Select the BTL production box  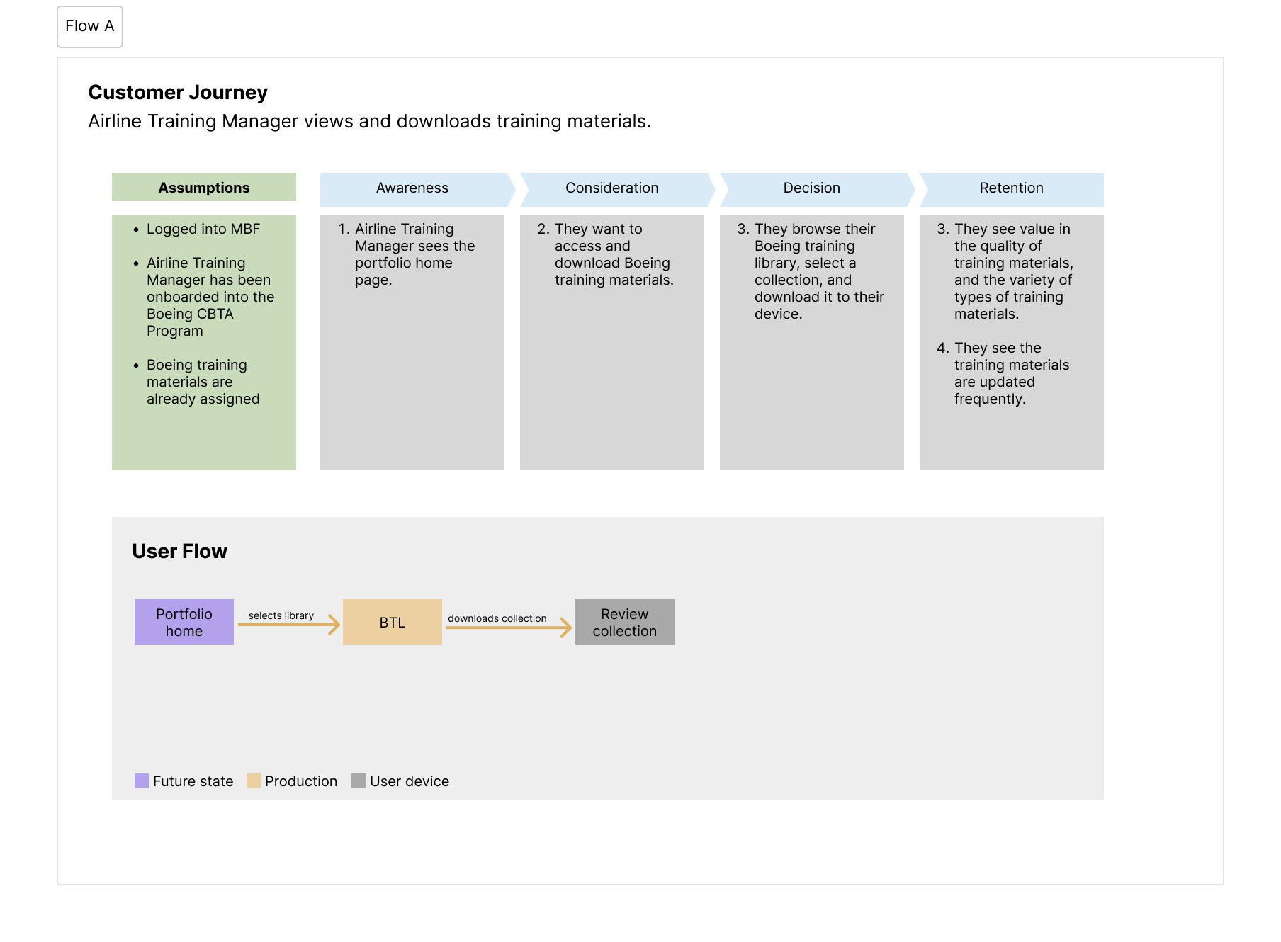[393, 622]
